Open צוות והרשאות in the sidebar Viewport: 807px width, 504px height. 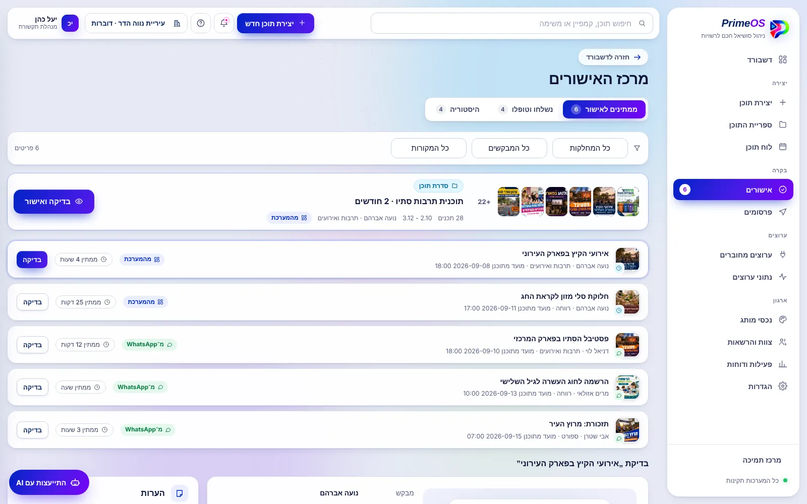733,342
